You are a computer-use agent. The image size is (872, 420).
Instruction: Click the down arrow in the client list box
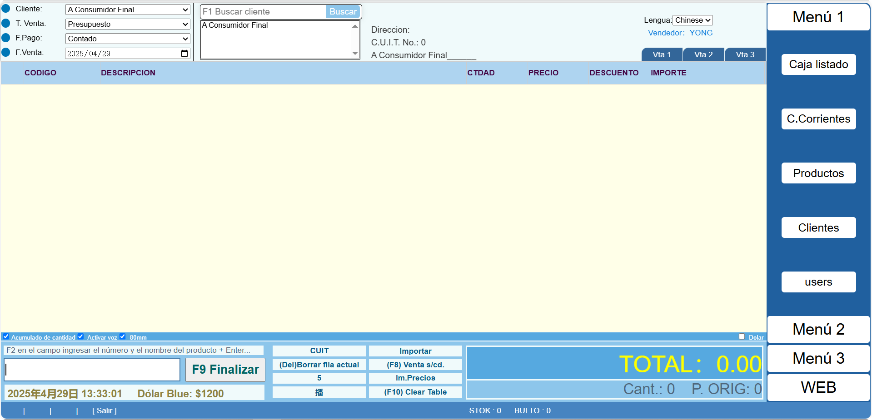click(355, 54)
